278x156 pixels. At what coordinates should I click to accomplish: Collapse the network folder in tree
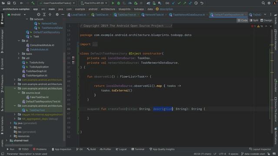point(27,19)
